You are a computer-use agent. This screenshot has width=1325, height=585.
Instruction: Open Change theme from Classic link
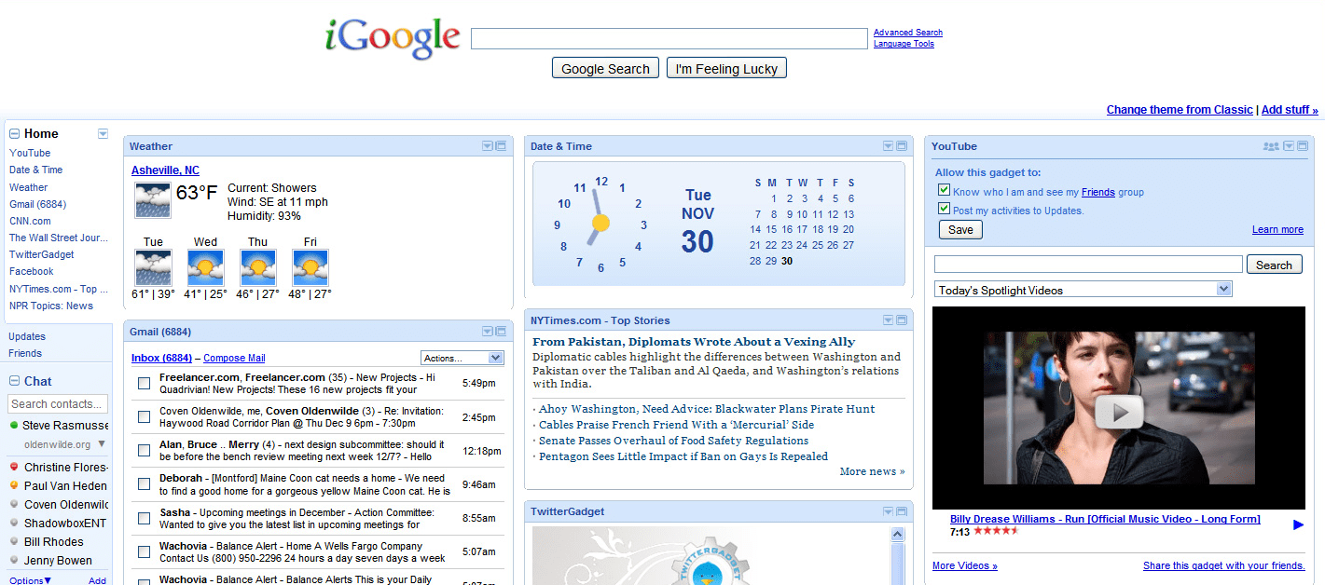[1180, 110]
